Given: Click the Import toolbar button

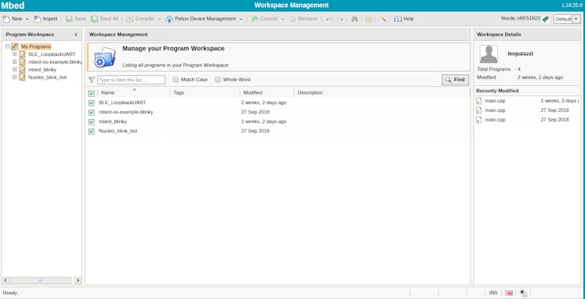Looking at the screenshot, I should pos(46,19).
